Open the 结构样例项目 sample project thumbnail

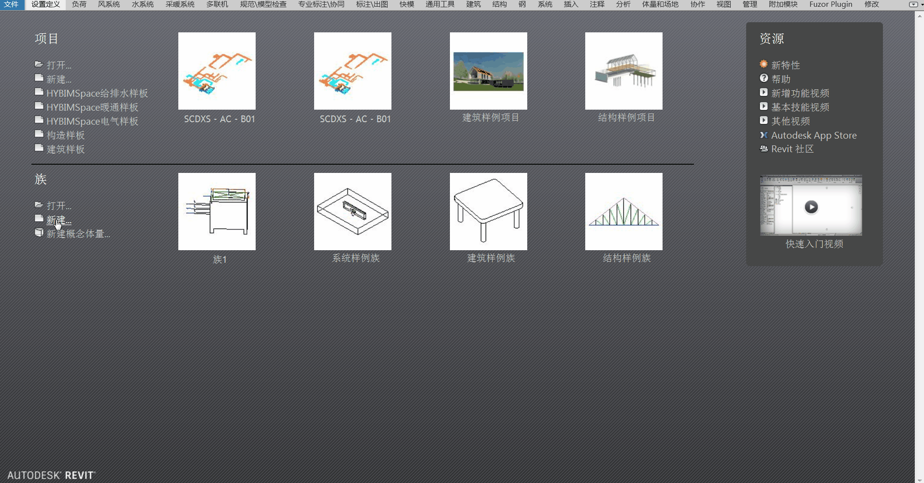(x=624, y=71)
